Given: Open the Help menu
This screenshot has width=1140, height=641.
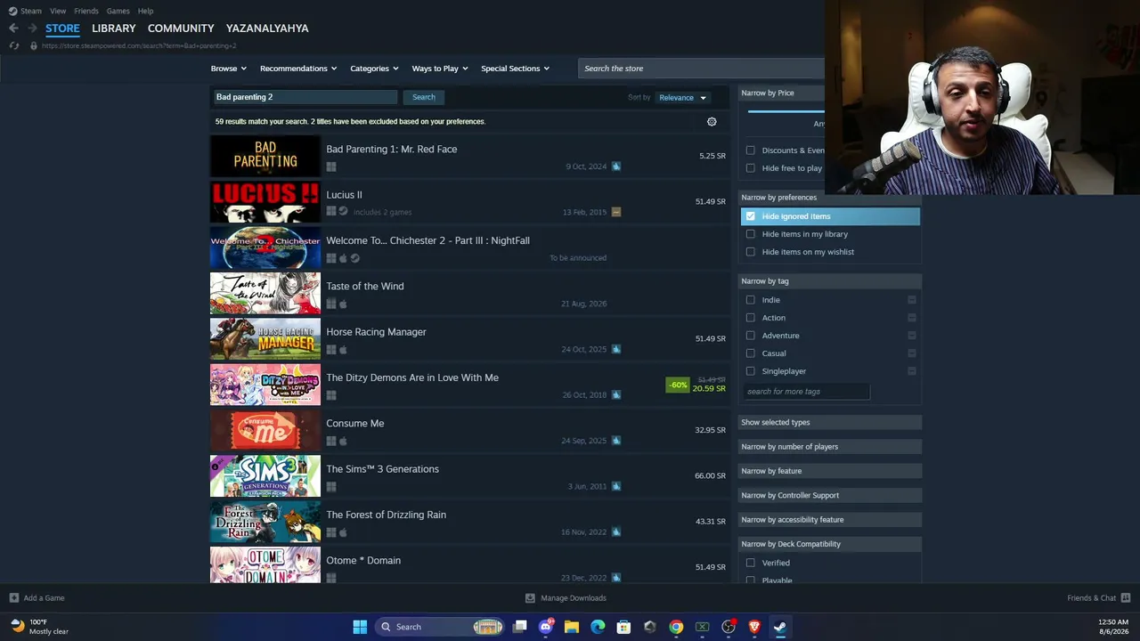Looking at the screenshot, I should [145, 11].
